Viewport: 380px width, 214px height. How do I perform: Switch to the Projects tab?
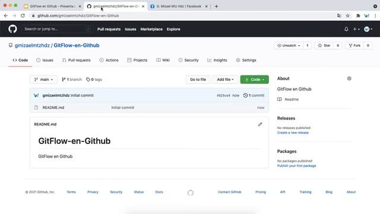click(x=137, y=60)
